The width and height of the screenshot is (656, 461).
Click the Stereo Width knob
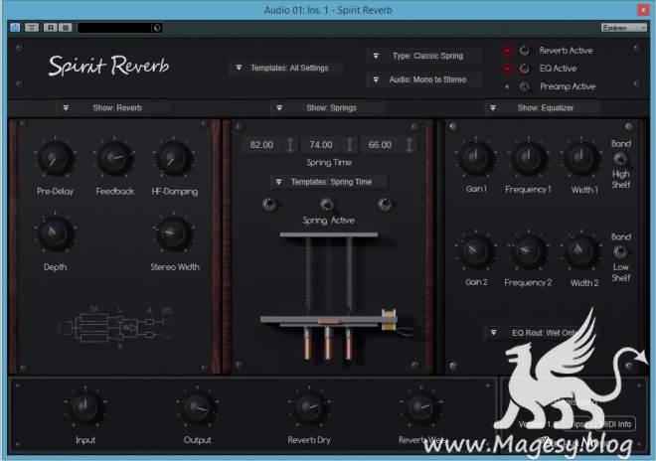click(174, 233)
